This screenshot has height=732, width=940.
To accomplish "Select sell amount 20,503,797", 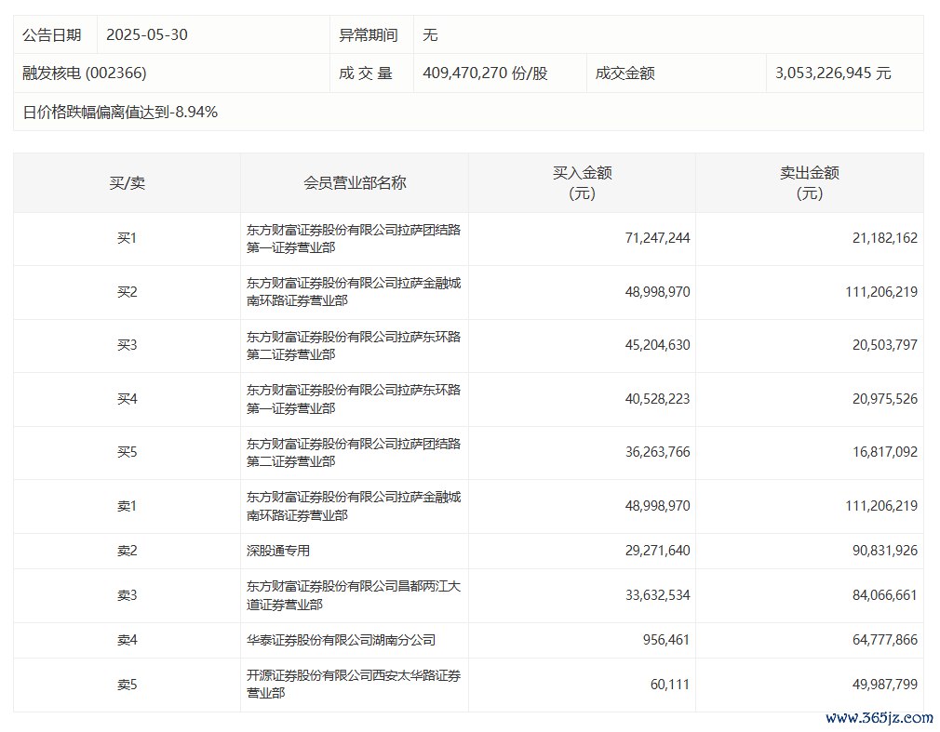I will (885, 345).
